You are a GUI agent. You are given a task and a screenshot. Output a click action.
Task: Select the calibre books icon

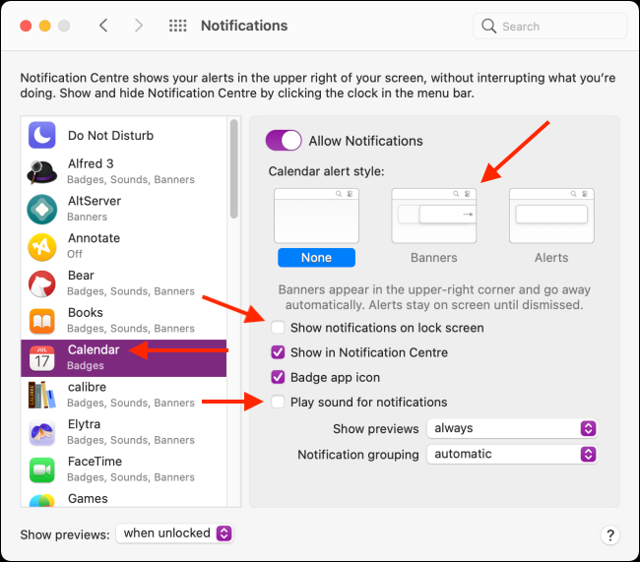pos(41,395)
